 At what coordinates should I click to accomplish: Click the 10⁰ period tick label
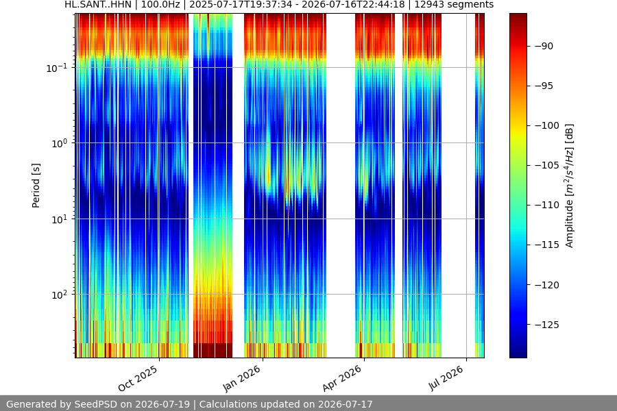click(60, 144)
